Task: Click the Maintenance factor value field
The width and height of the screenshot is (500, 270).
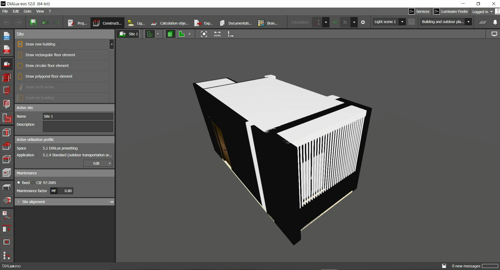Action: point(65,191)
